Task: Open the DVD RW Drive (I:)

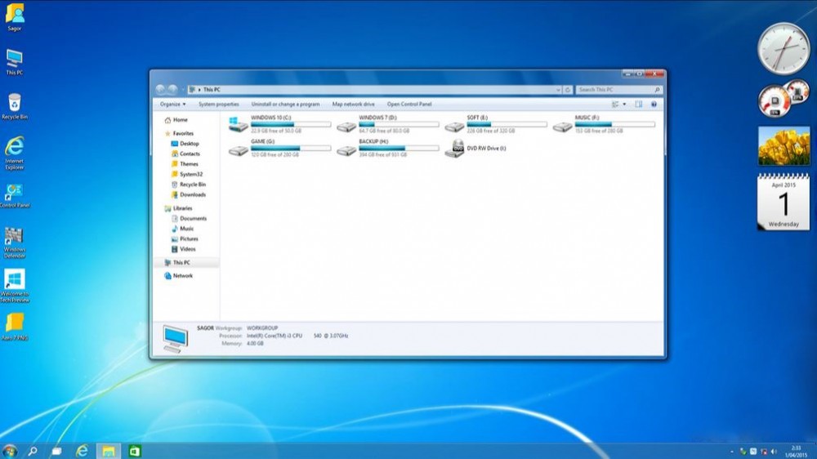Action: coord(454,149)
